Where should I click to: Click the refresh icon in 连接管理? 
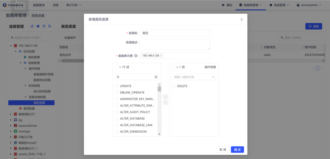click(x=50, y=26)
